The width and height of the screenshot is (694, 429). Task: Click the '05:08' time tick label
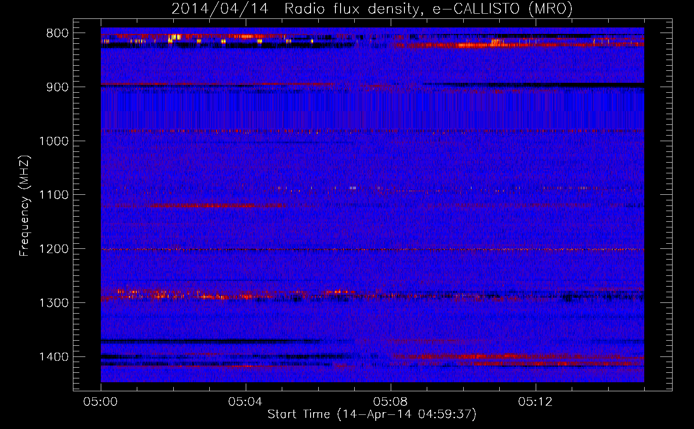tap(391, 402)
